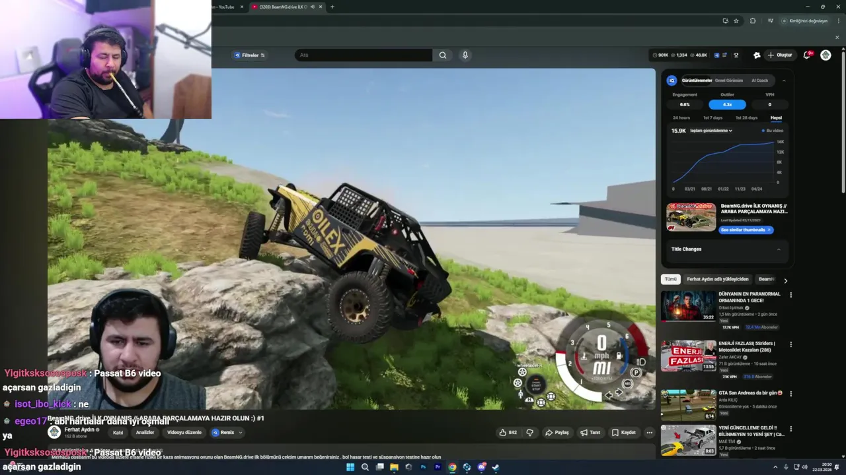This screenshot has width=846, height=475.
Task: Collapse the analytics panel with top chevron
Action: [784, 80]
